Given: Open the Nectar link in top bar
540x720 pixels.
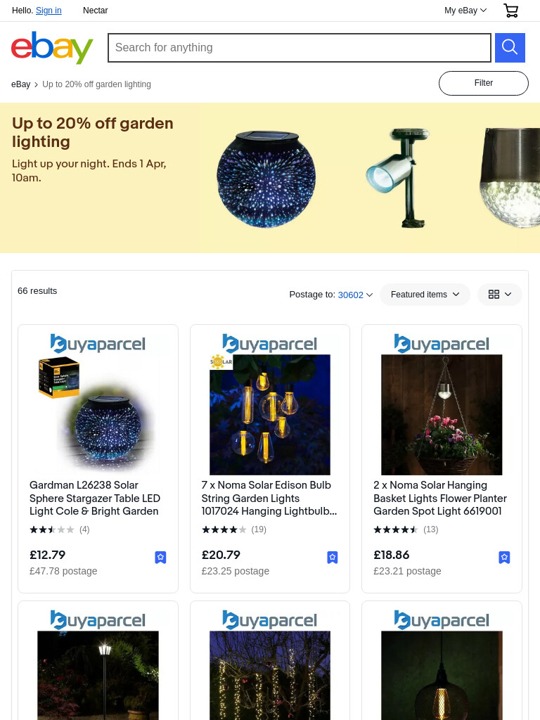Looking at the screenshot, I should (x=95, y=11).
